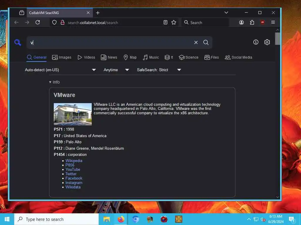Click the Firefox address bar URL
Screen dimensions: 301x225
[x=93, y=23]
